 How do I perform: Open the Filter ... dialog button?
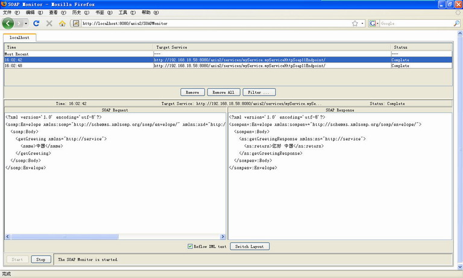click(259, 92)
